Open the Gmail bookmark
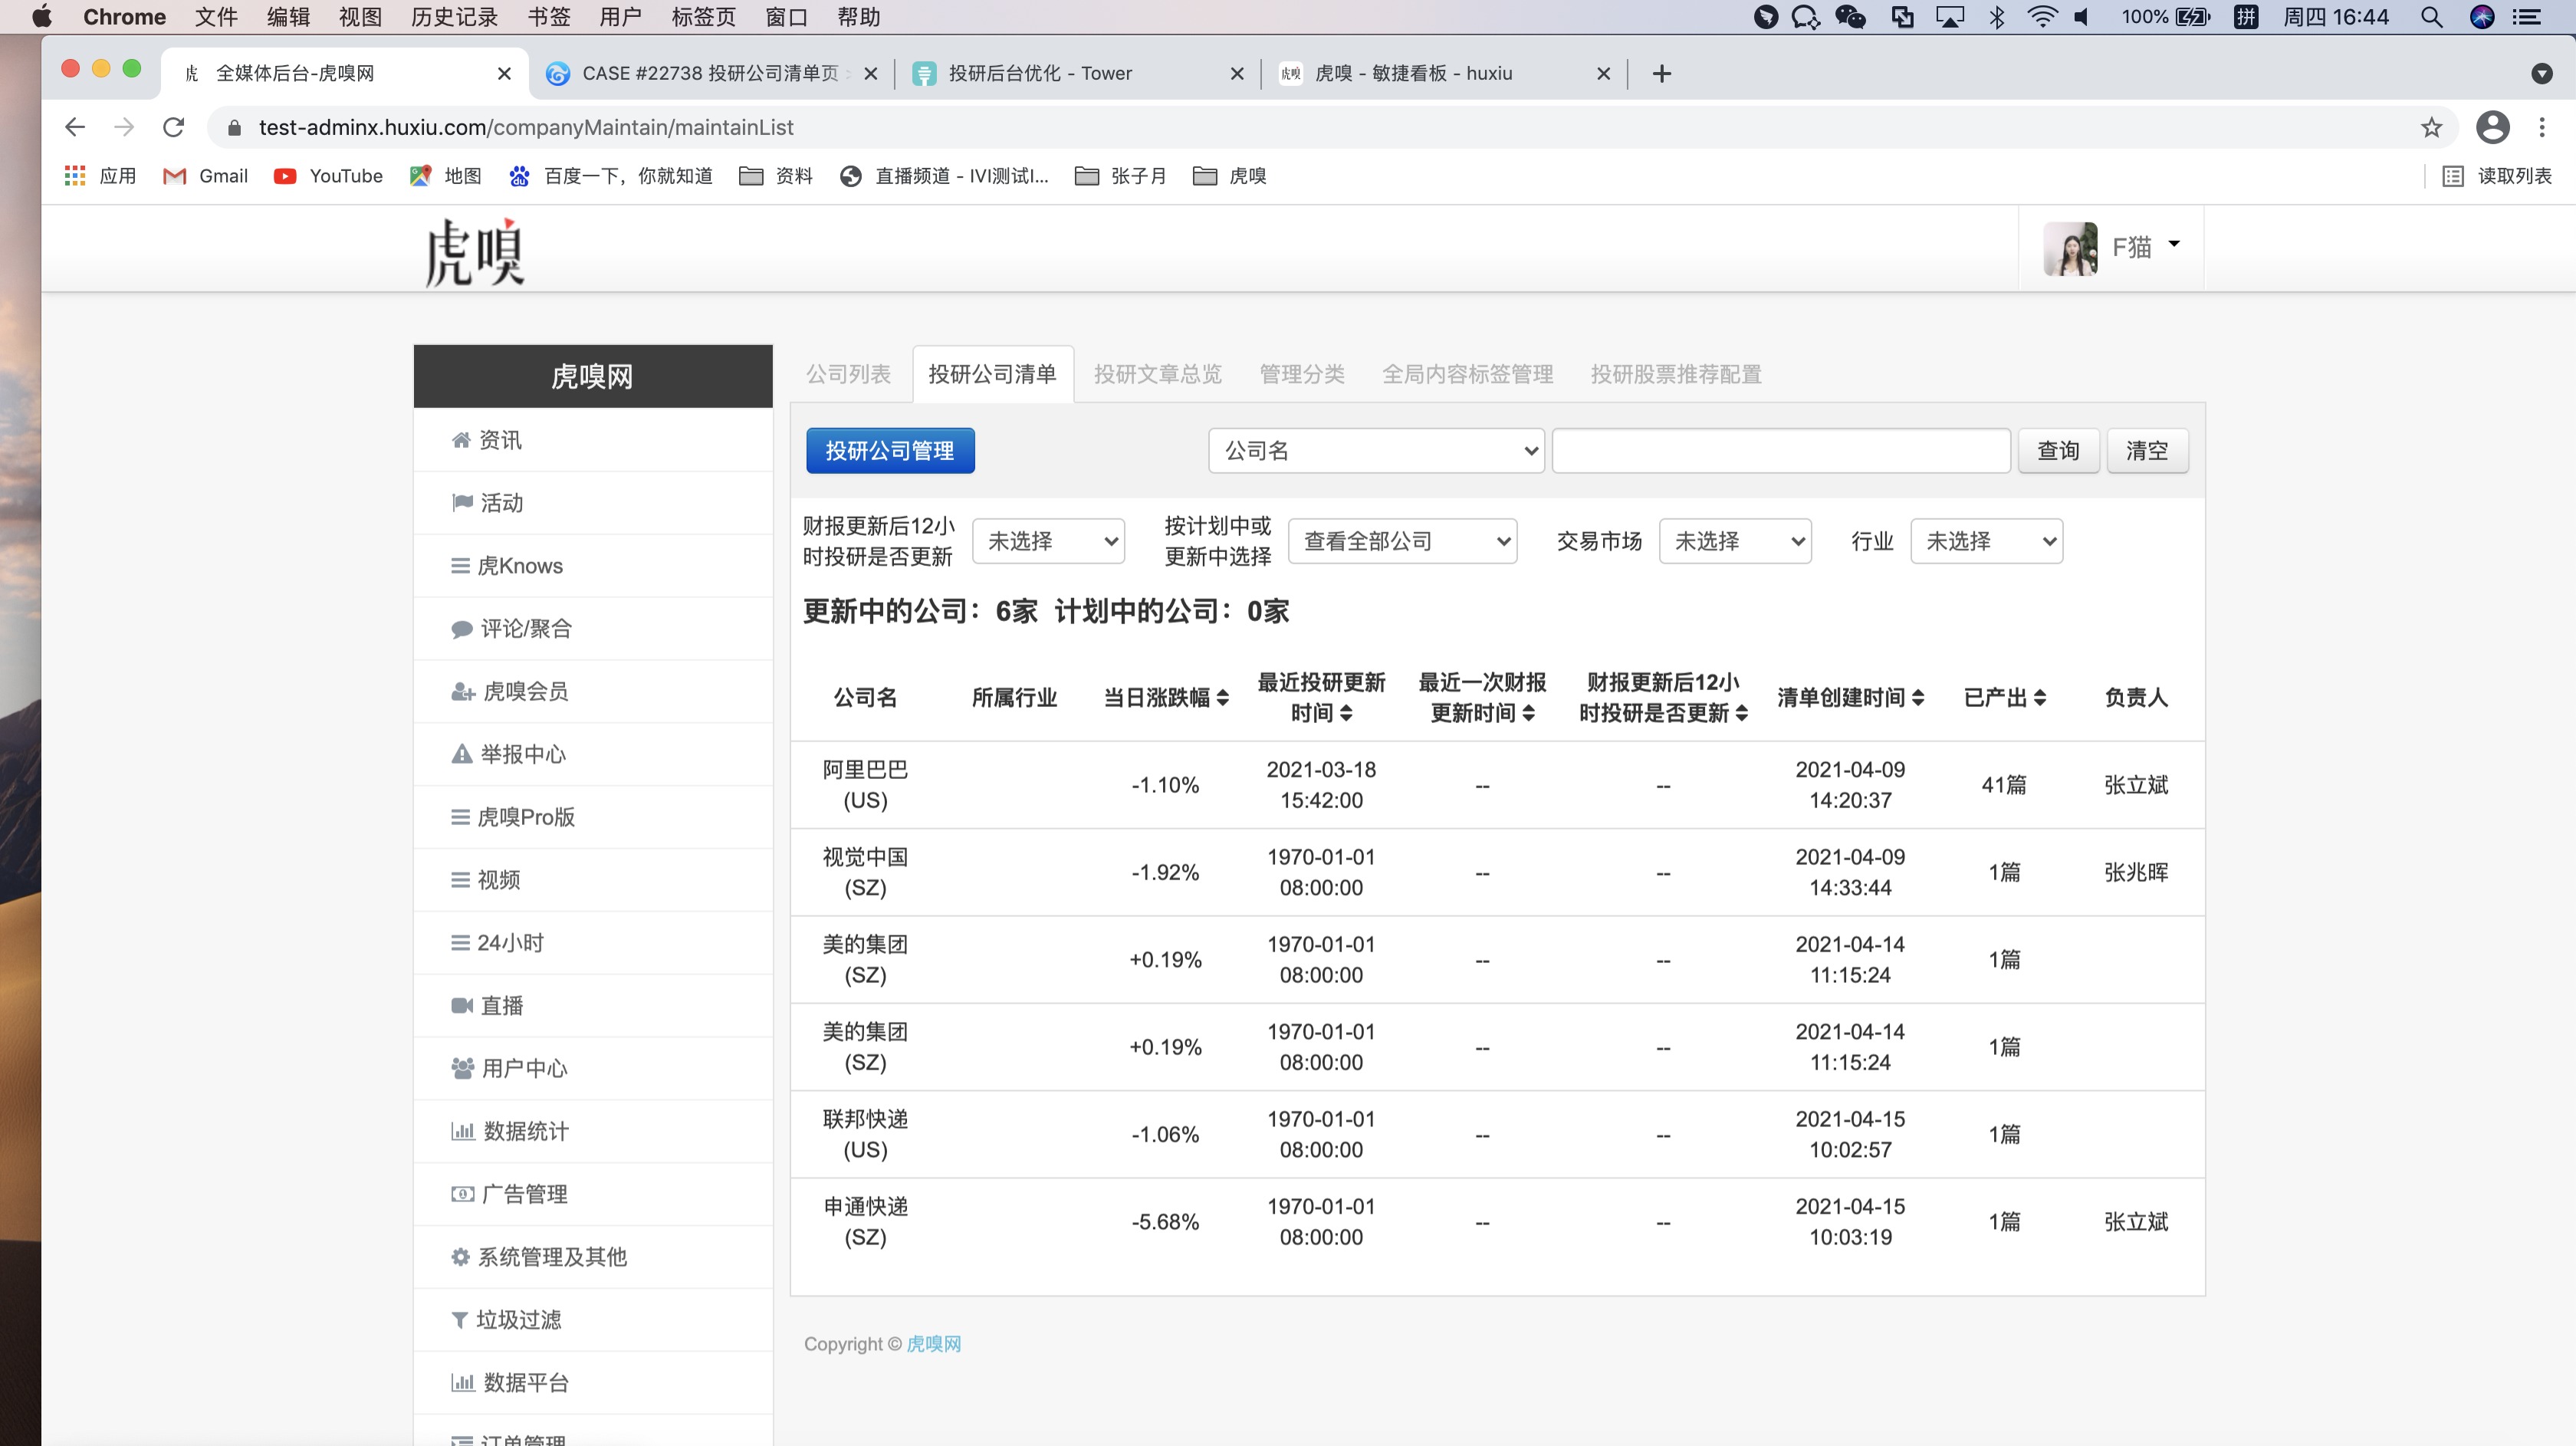The height and width of the screenshot is (1446, 2576). [x=205, y=176]
